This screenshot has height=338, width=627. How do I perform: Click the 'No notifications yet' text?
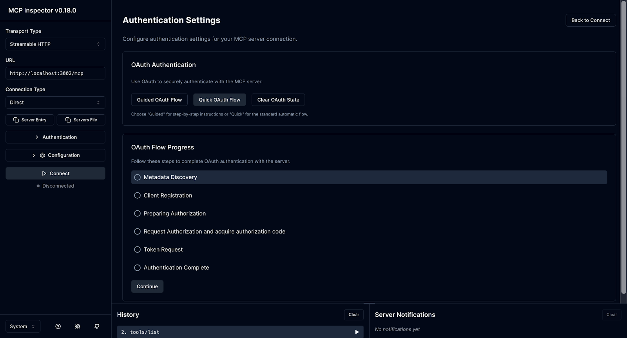[397, 329]
